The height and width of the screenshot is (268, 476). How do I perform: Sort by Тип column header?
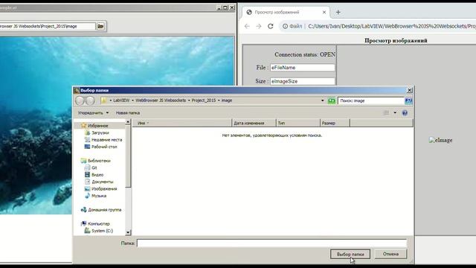click(x=297, y=123)
